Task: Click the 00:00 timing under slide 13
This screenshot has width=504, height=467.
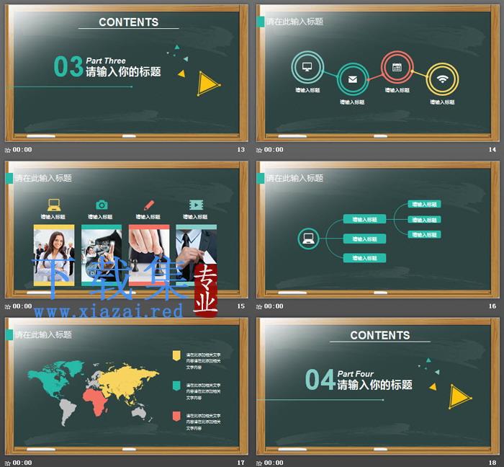Action: (x=22, y=150)
